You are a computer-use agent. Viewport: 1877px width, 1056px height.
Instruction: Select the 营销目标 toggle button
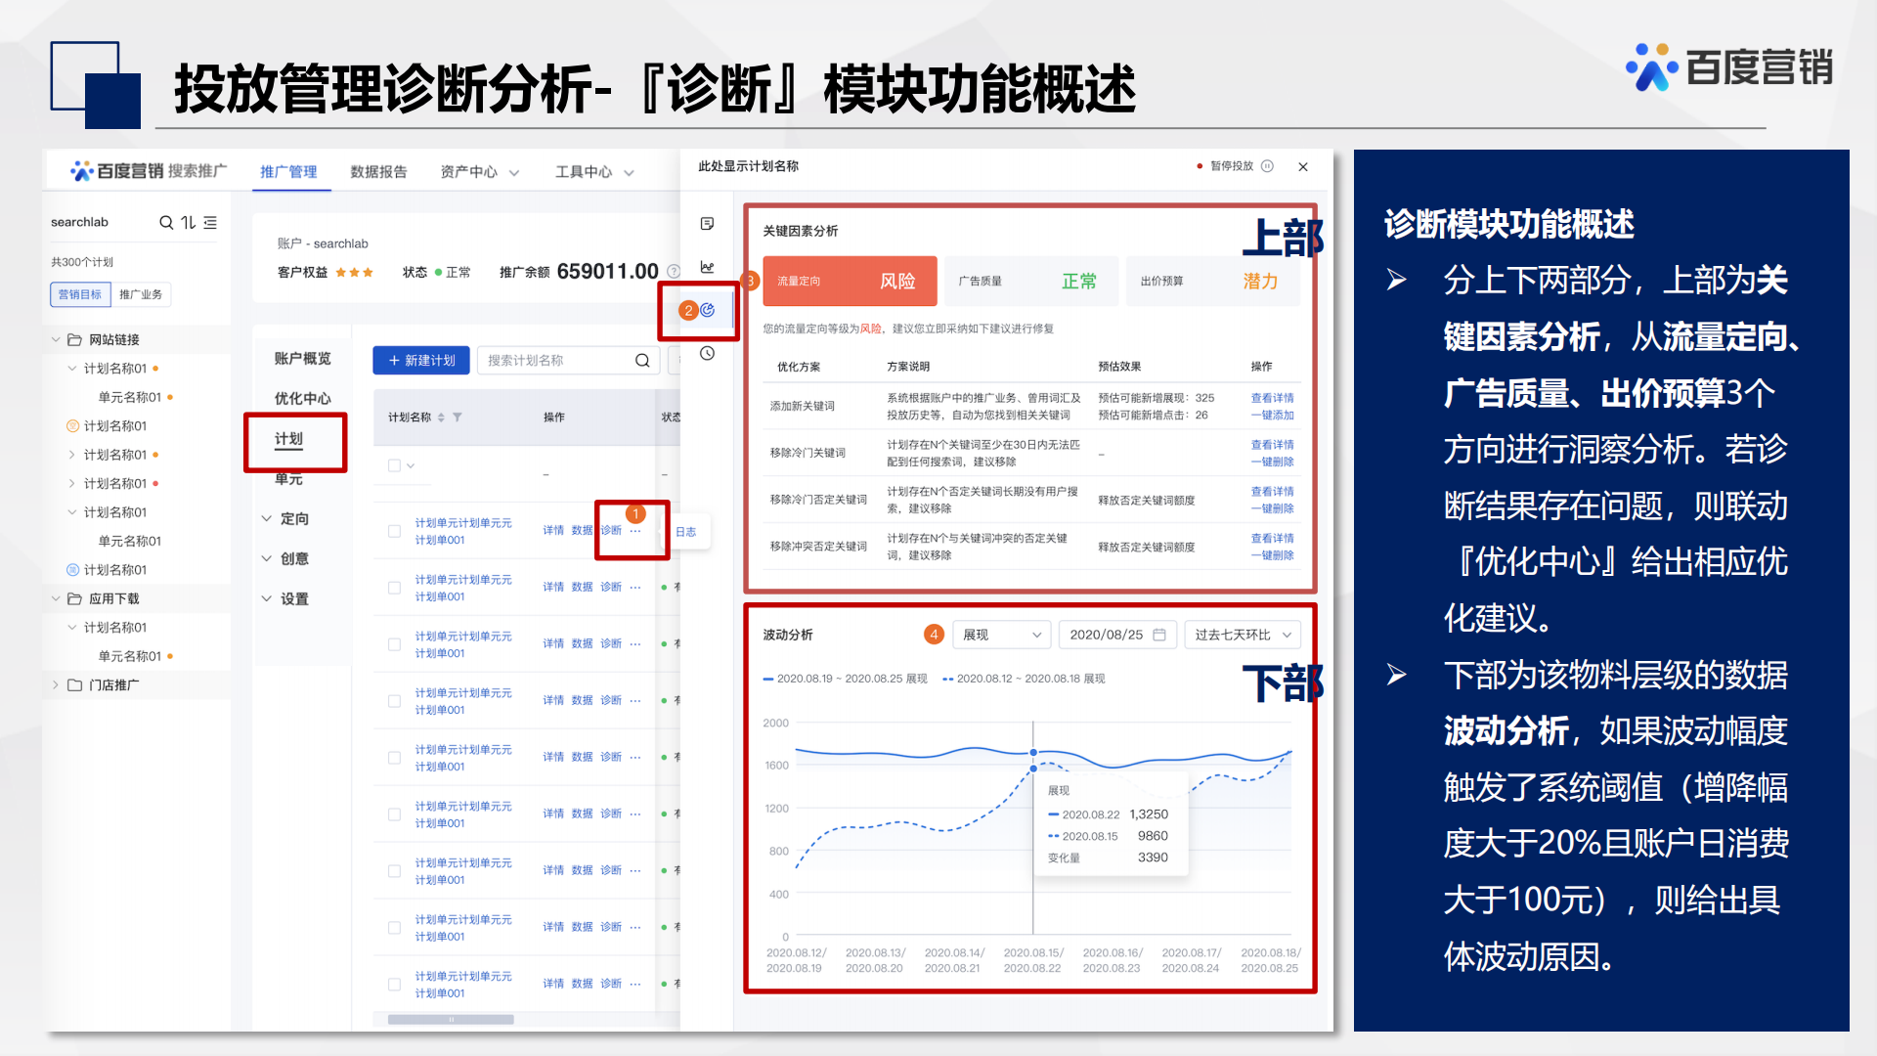[x=80, y=294]
